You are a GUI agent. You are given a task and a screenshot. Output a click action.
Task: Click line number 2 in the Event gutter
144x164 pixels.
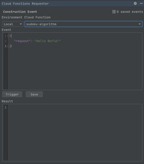tap(5, 41)
